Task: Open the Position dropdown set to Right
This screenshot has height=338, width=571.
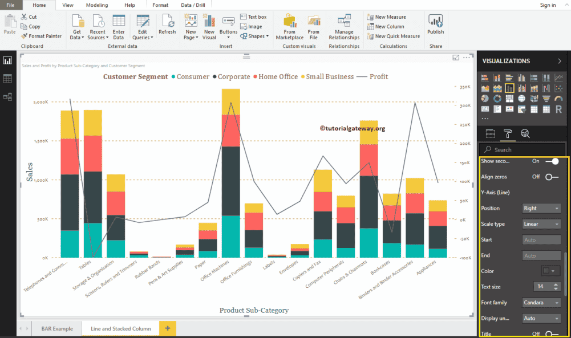Action: (541, 208)
